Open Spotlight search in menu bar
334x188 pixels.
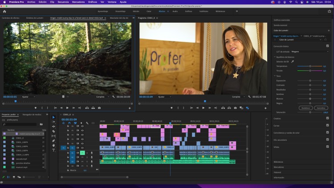[296, 2]
